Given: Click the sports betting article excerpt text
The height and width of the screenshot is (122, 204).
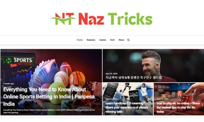Looking at the screenshot, I should pos(49,111).
